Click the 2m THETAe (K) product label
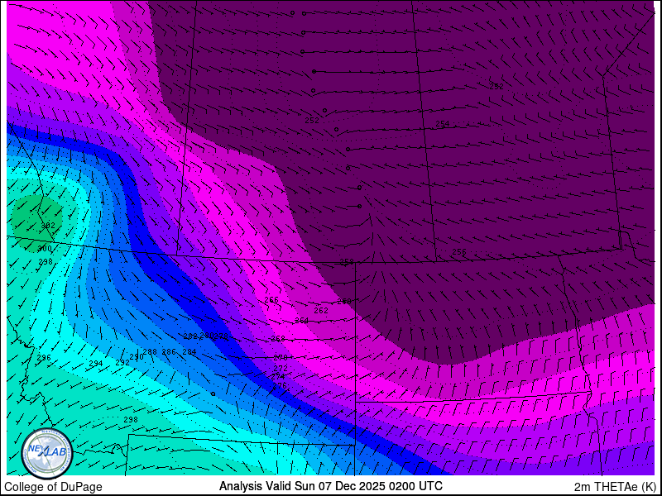Viewport: 662px width, 496px height. click(x=615, y=486)
